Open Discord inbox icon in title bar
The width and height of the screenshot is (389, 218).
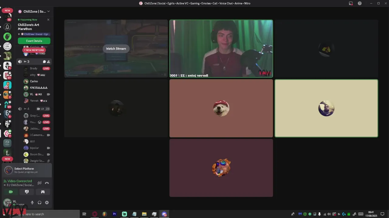351,3
